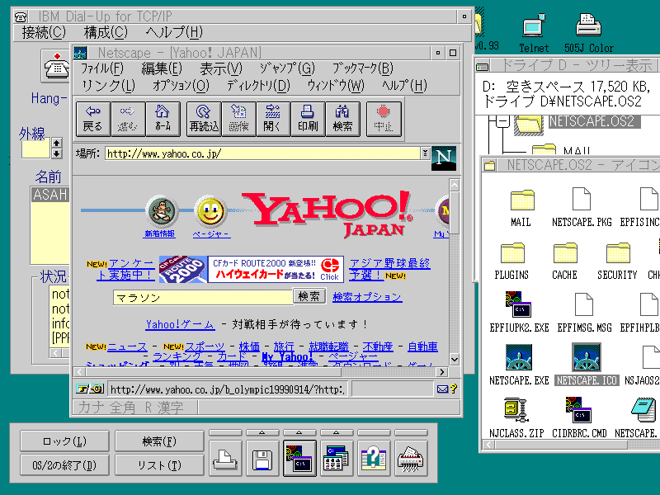Select the NJCLASS.ZIP file icon
The height and width of the screenshot is (495, 660).
click(516, 410)
